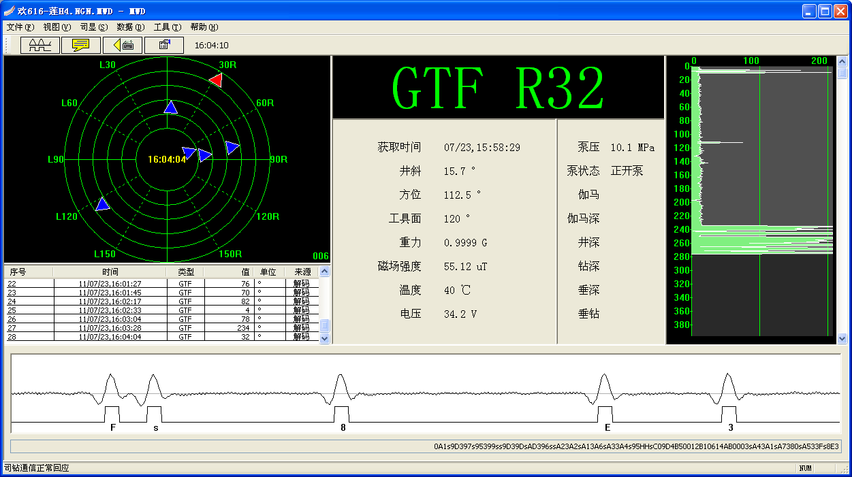Select data table row with value 234

161,327
